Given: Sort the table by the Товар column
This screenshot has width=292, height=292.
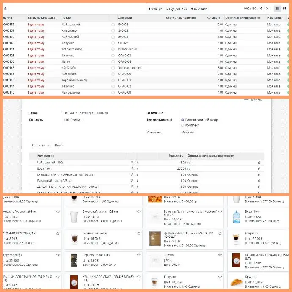Looking at the screenshot, I should pyautogui.click(x=66, y=18).
